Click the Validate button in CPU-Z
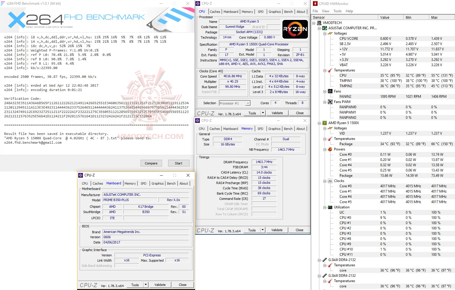Image resolution: width=455 pixels, height=290 pixels. (x=277, y=113)
